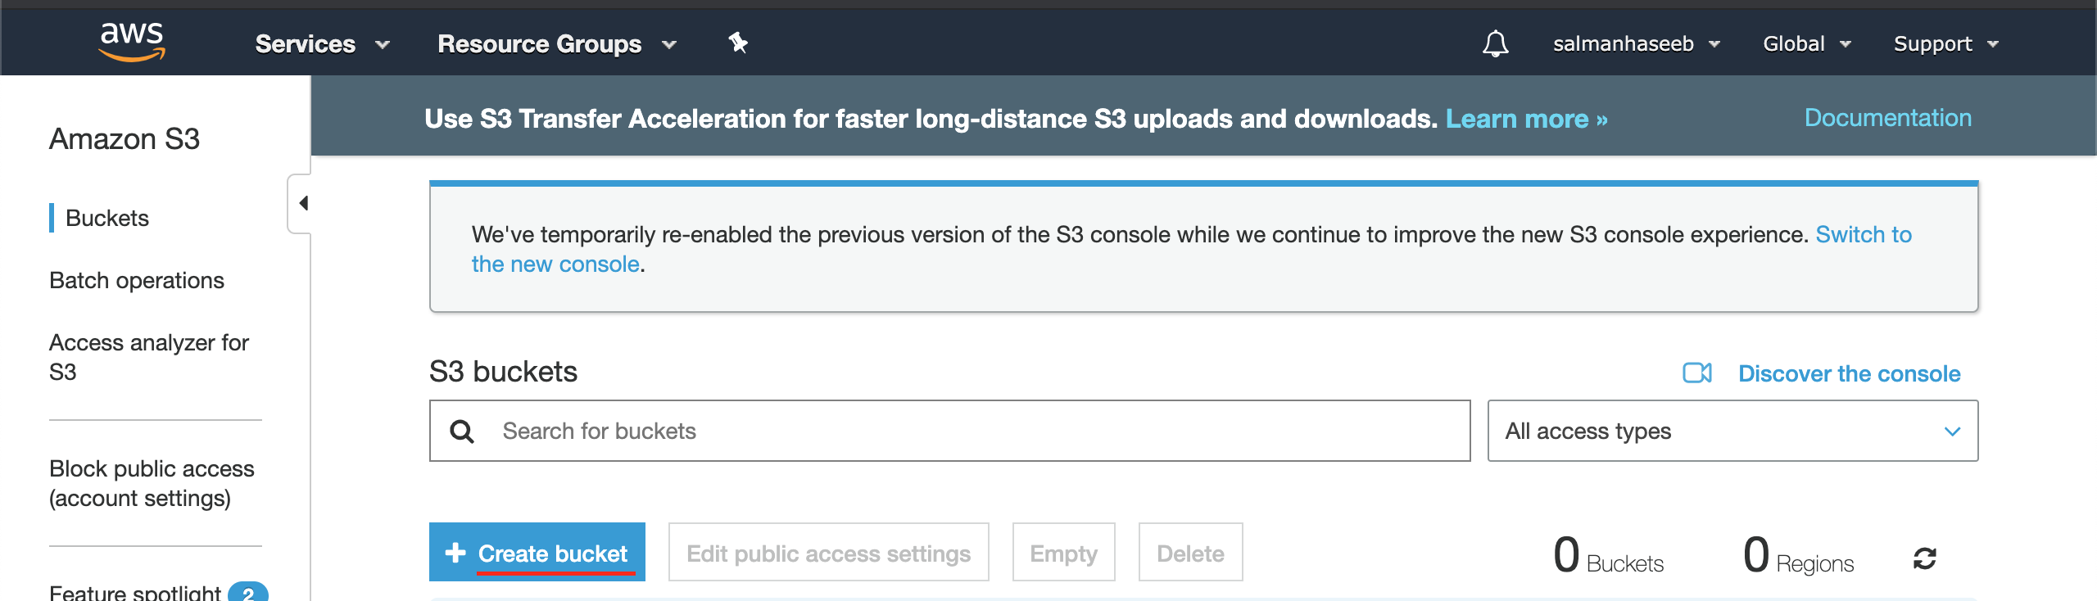
Task: Open Access analyzer for S3
Action: coord(148,357)
